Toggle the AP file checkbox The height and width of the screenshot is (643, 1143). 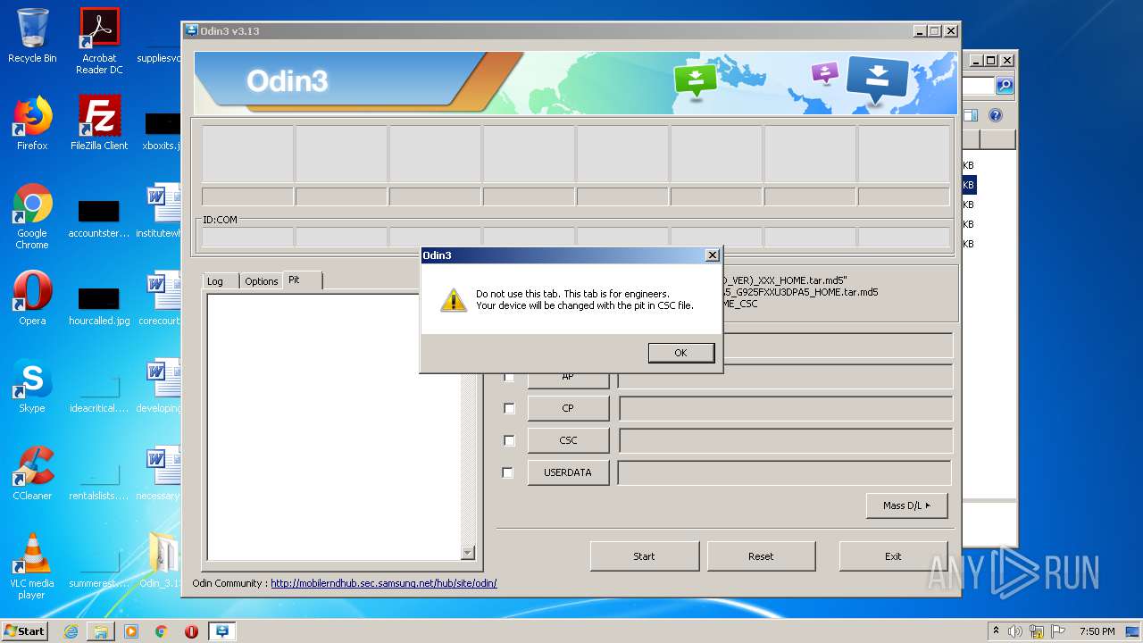pyautogui.click(x=509, y=377)
